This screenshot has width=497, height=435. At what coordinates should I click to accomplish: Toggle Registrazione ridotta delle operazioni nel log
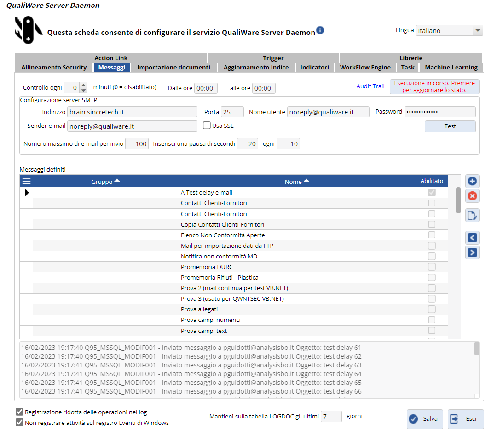pos(20,412)
